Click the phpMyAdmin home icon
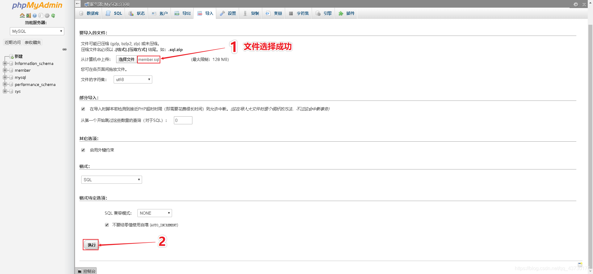 (x=22, y=15)
